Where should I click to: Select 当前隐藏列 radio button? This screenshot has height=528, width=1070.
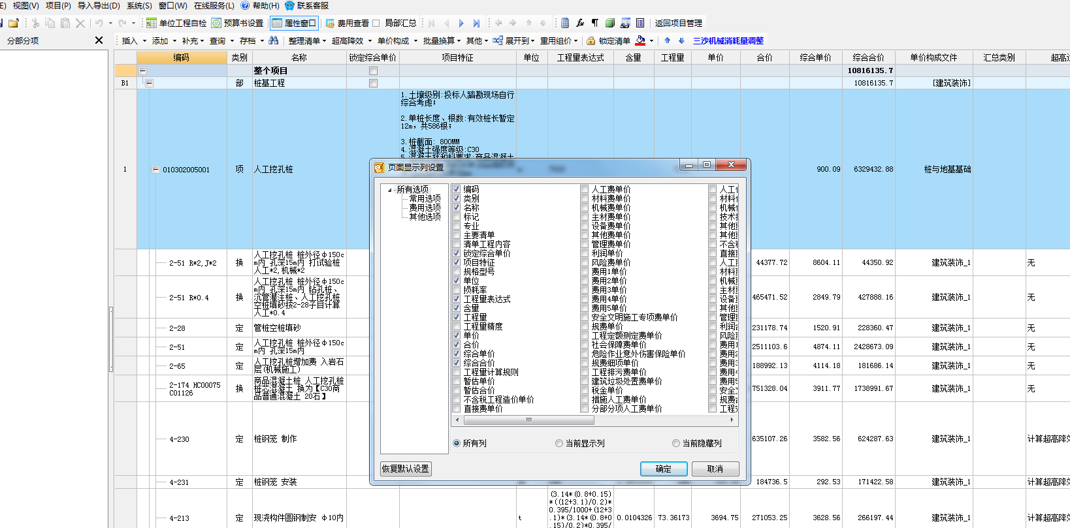click(676, 443)
